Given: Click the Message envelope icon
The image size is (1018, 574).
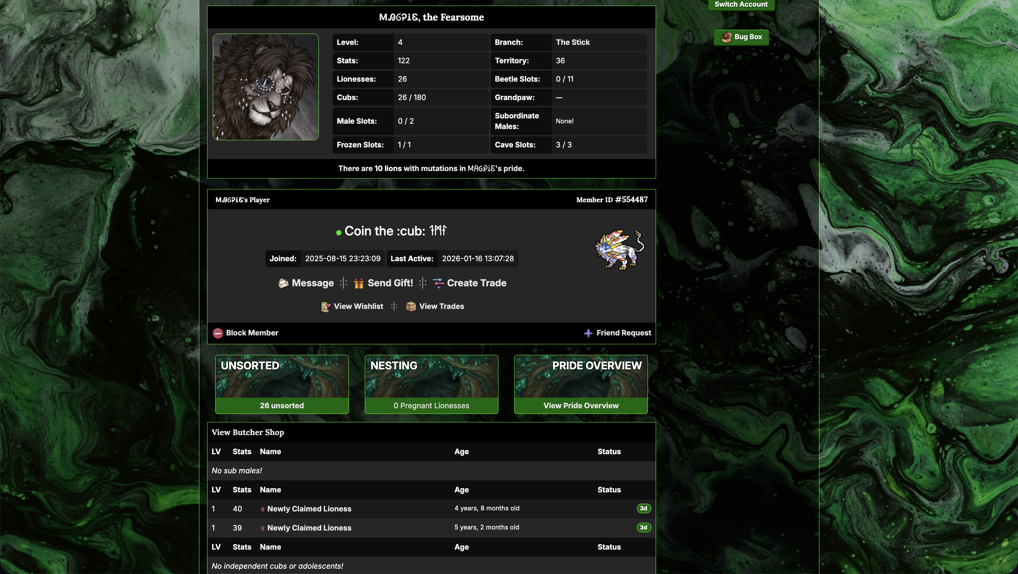Looking at the screenshot, I should click(x=283, y=283).
